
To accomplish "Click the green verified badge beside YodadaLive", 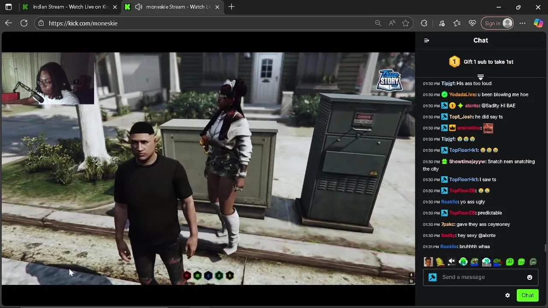I will [x=444, y=95].
